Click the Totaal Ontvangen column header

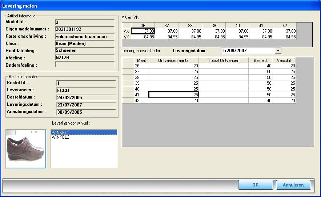tap(224, 60)
